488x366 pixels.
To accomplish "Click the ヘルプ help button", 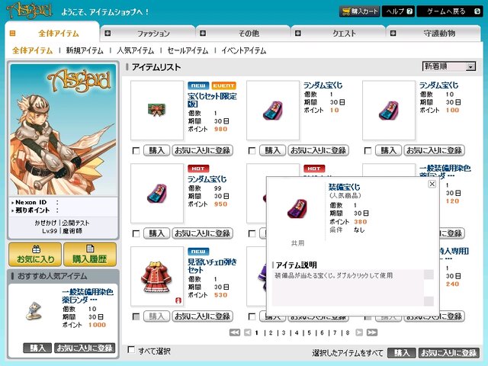I will tap(399, 11).
